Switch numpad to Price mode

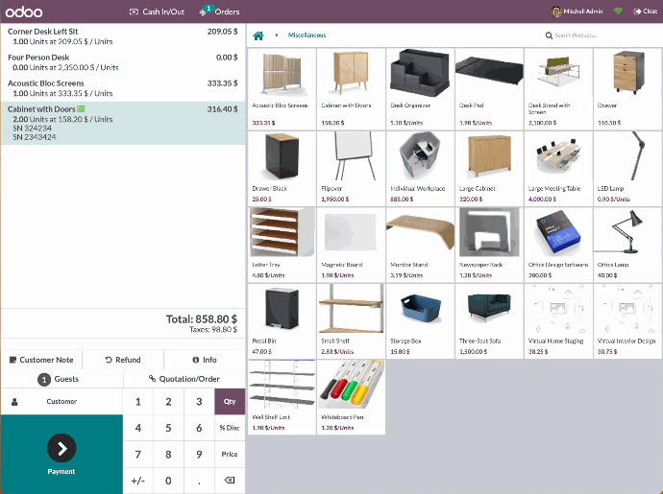tap(230, 455)
